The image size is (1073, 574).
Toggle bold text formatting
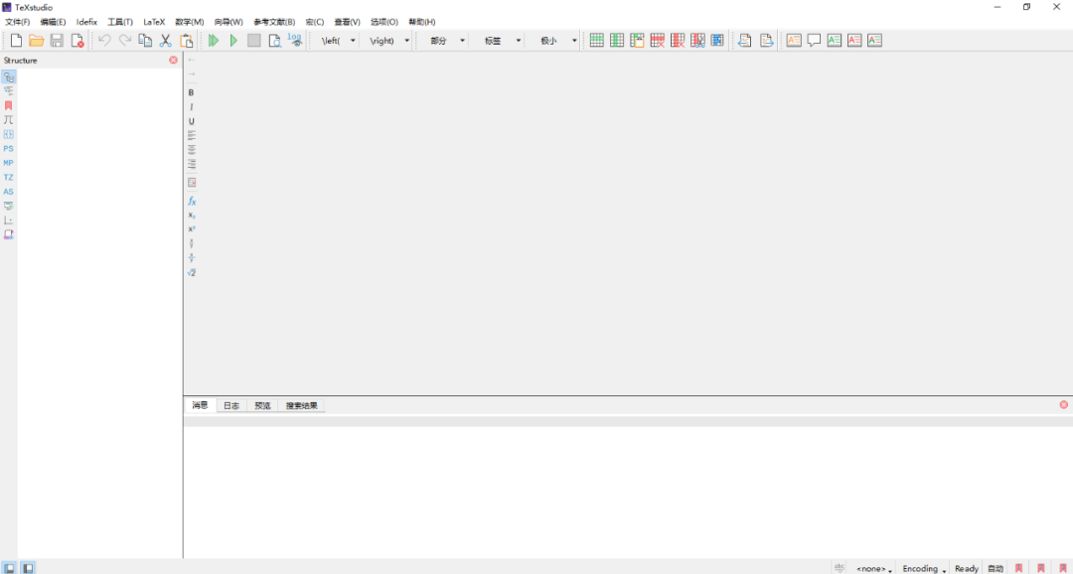(x=192, y=92)
